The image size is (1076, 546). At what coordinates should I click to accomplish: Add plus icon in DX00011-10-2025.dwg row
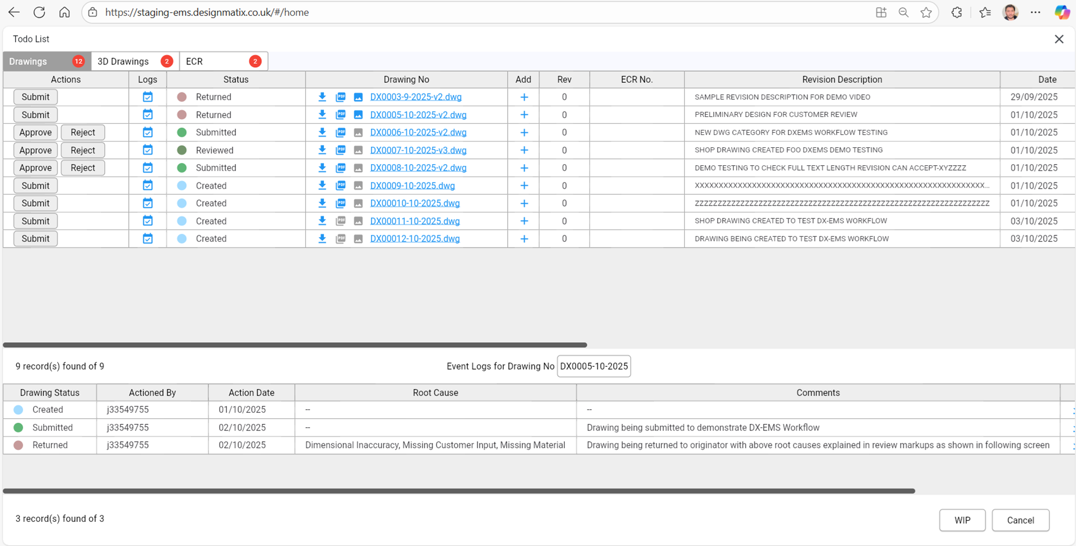point(524,221)
